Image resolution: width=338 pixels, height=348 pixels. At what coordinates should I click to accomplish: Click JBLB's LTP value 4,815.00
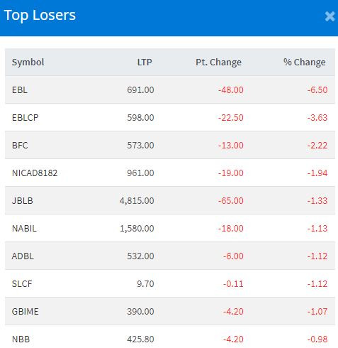(137, 201)
